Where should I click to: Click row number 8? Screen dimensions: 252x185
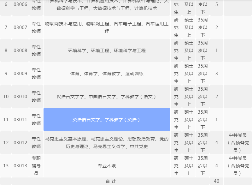coord(6,51)
